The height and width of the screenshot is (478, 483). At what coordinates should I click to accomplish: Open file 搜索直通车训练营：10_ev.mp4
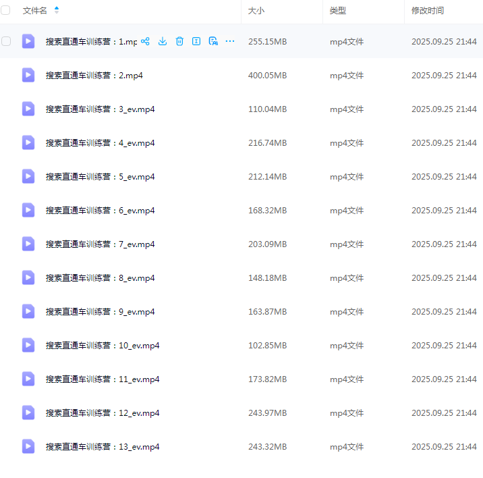tap(103, 346)
